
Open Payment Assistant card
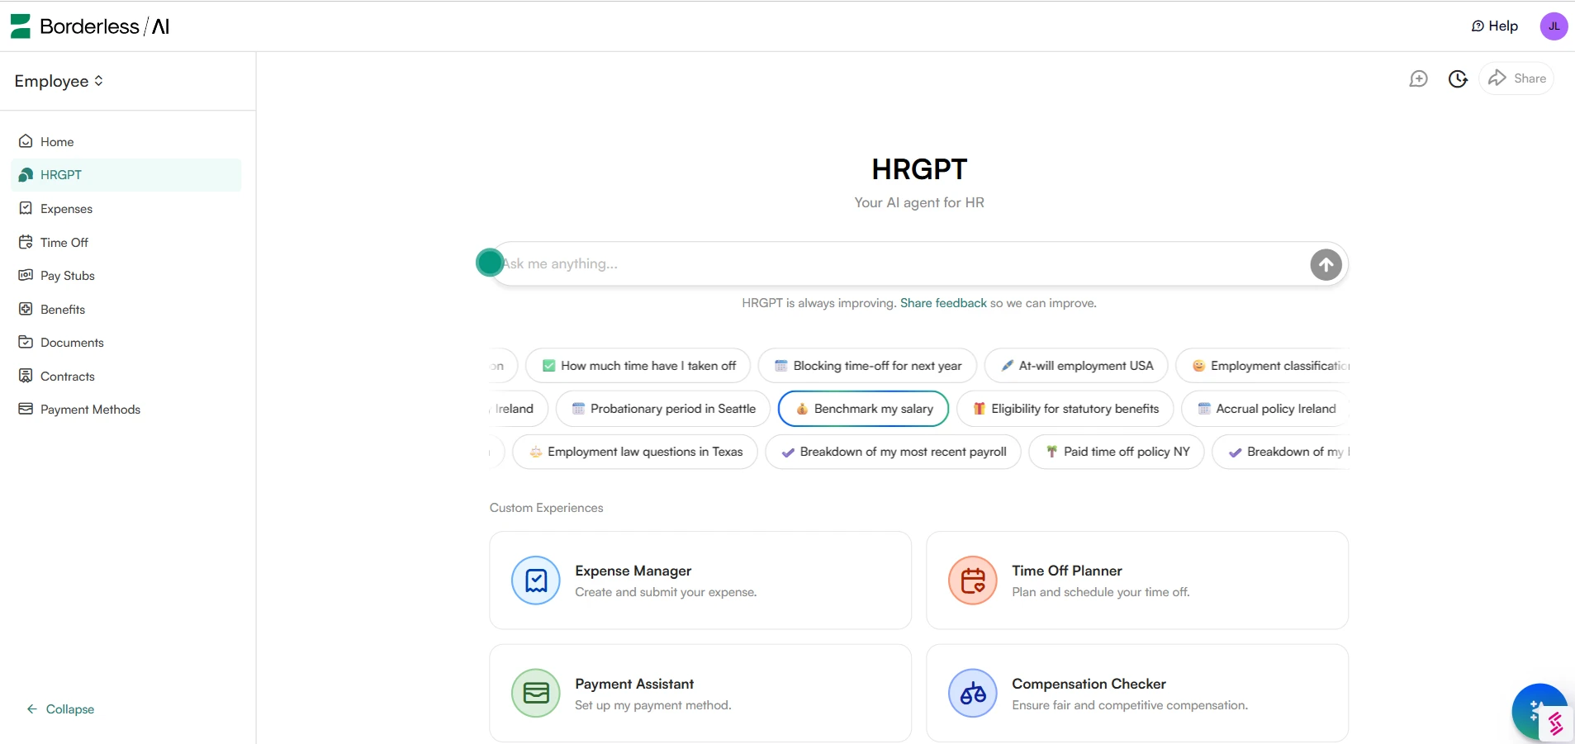(700, 694)
